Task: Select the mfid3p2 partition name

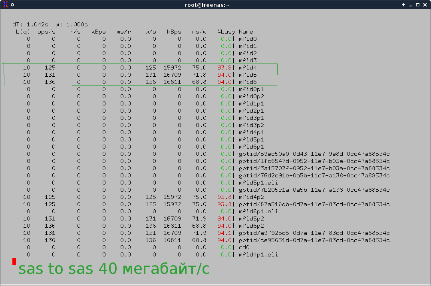Action: point(251,125)
